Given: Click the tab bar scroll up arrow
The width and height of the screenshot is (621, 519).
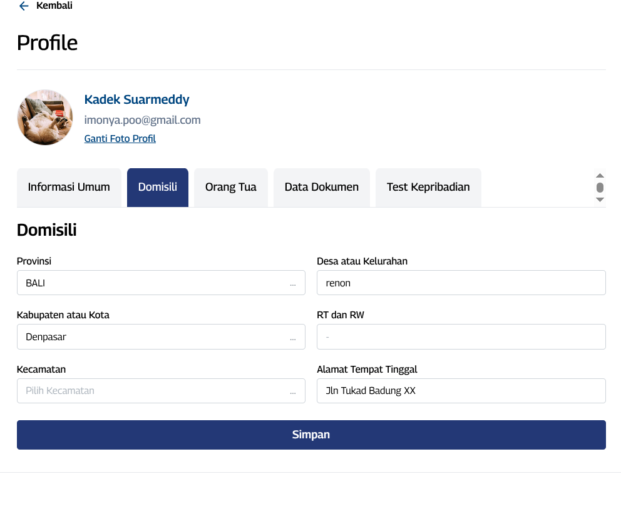Looking at the screenshot, I should coord(600,176).
